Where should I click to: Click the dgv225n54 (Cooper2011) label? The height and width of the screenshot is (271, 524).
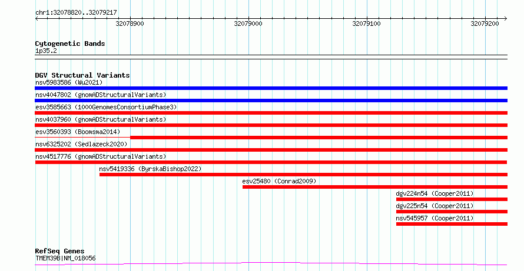[x=435, y=206]
